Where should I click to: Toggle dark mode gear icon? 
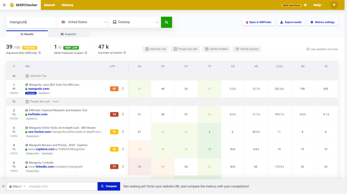(305, 5)
